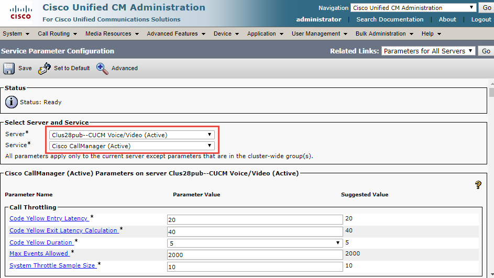Viewport: 494px width, 278px height.
Task: Click the Parameter Value column header
Action: [196, 195]
